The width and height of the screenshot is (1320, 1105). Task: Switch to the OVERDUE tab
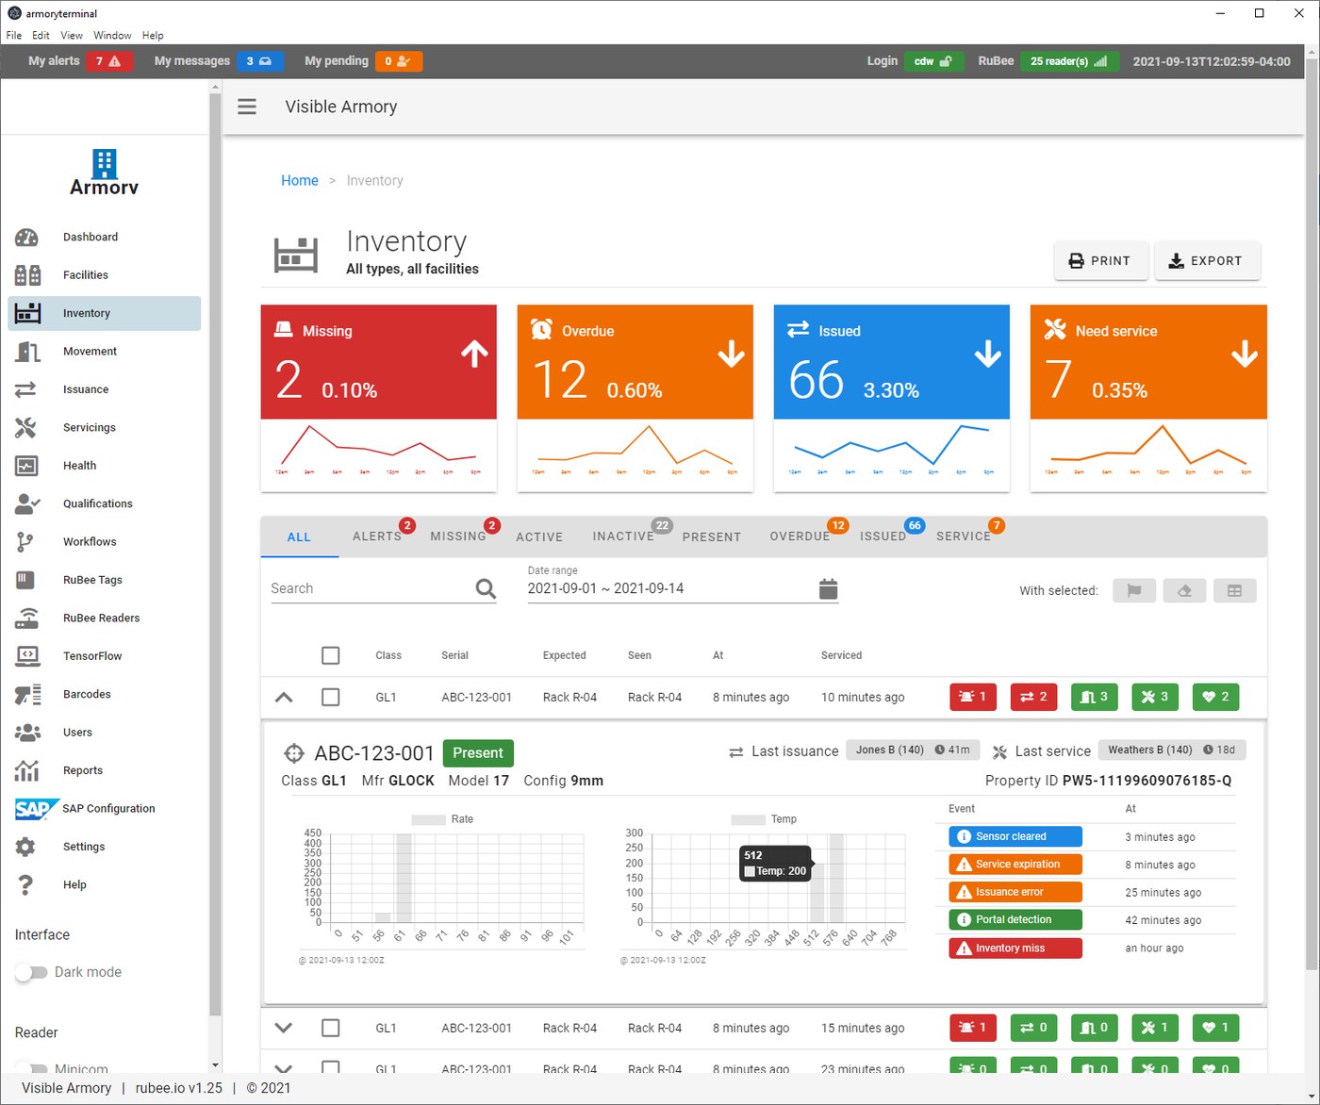pos(800,536)
